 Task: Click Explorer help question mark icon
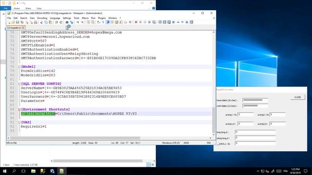pos(154,8)
